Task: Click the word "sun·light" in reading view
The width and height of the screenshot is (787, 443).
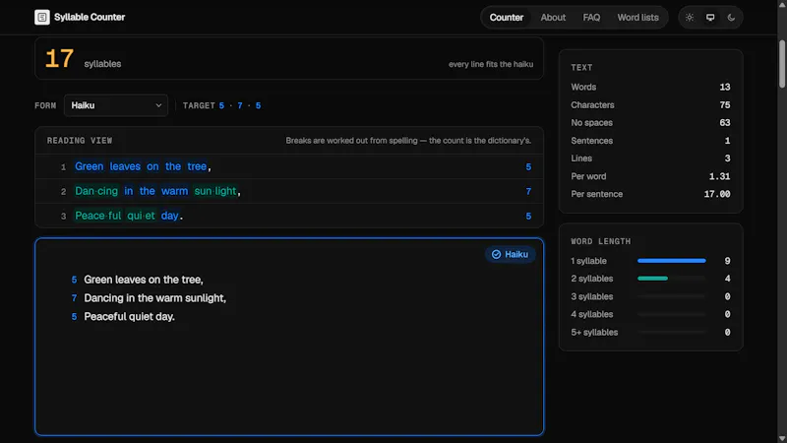Action: 215,191
